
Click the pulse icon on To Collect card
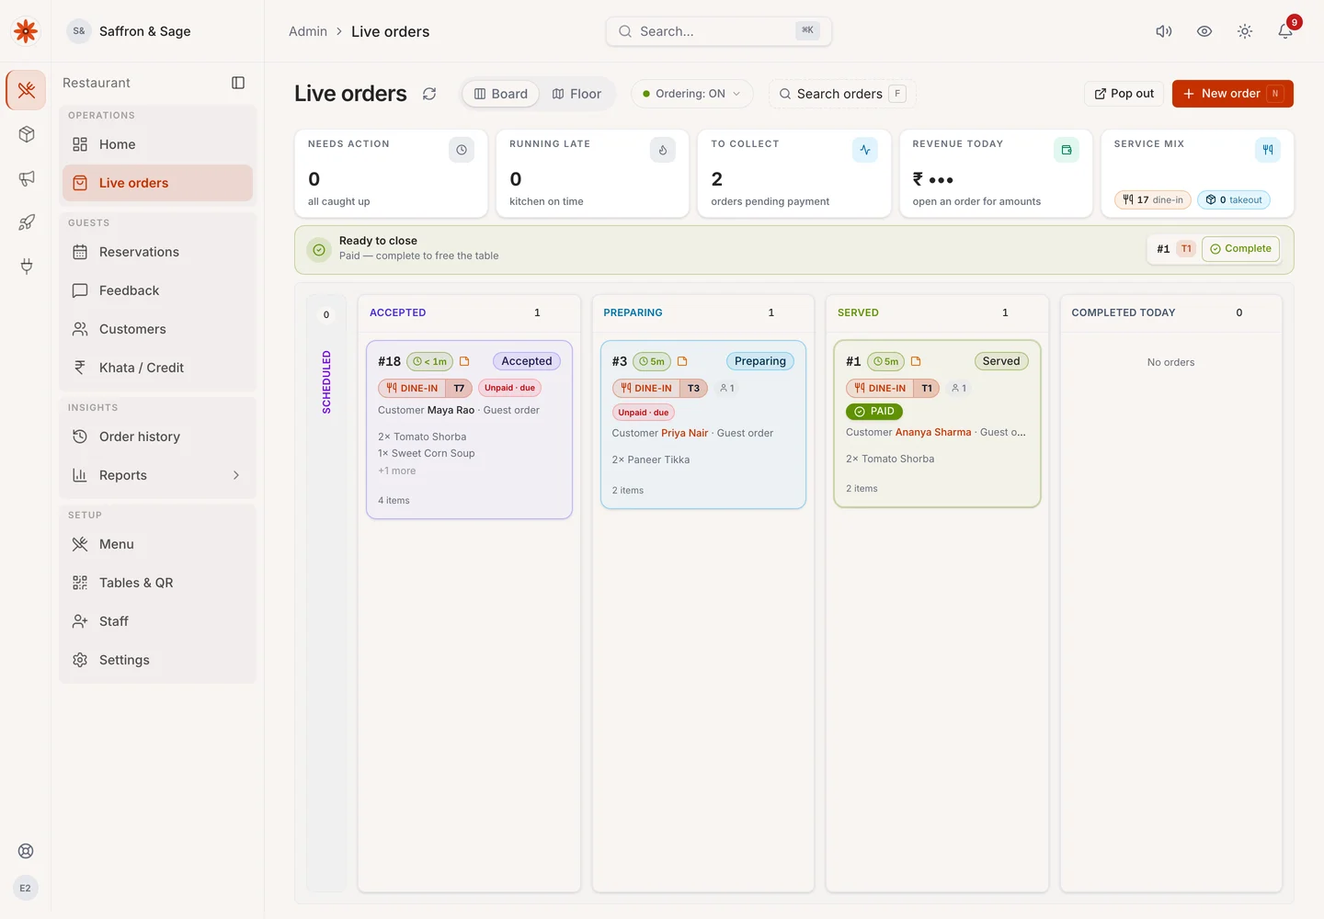(x=865, y=150)
